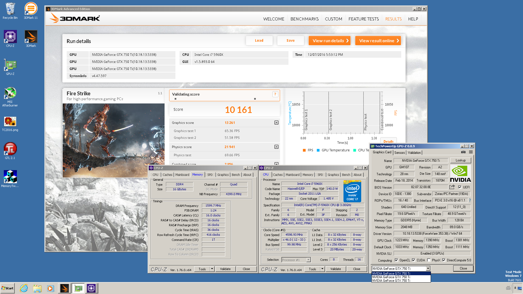Open Caches tab in CPU-Z CPU window
The image size is (523, 294).
coord(278,175)
